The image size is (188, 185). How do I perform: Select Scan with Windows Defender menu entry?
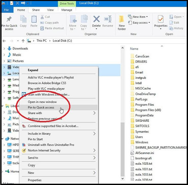click(48, 95)
